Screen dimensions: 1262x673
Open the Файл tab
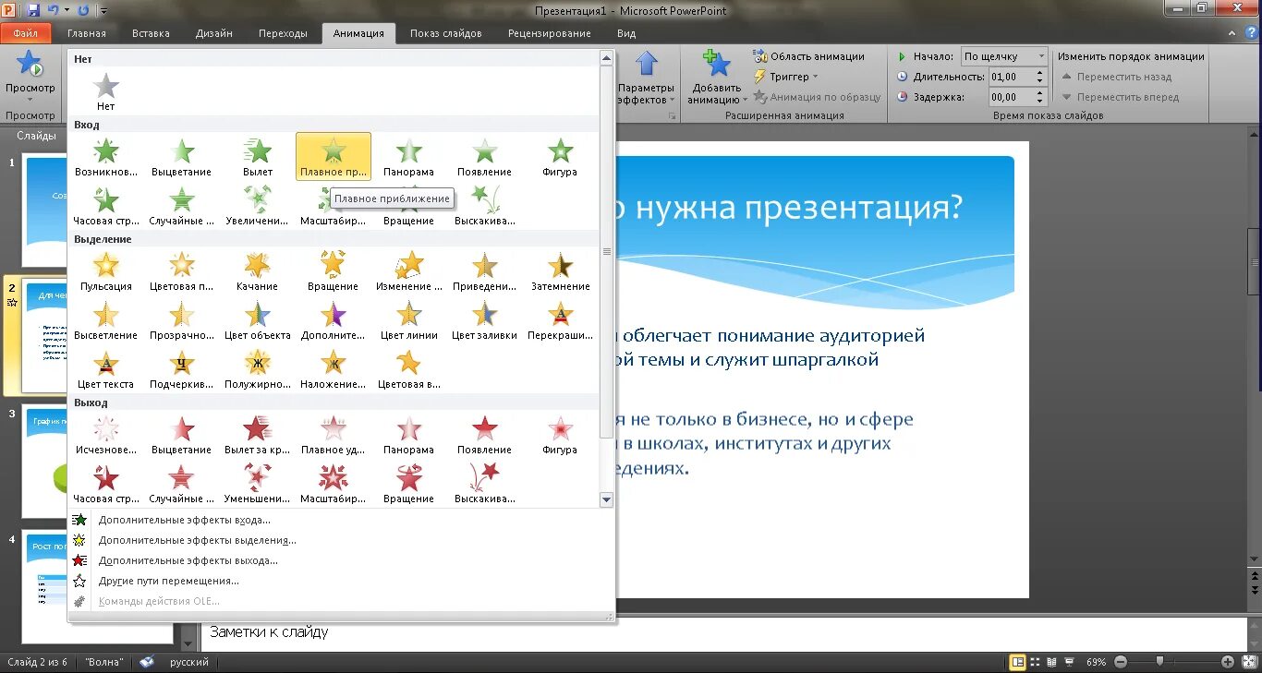tap(26, 33)
